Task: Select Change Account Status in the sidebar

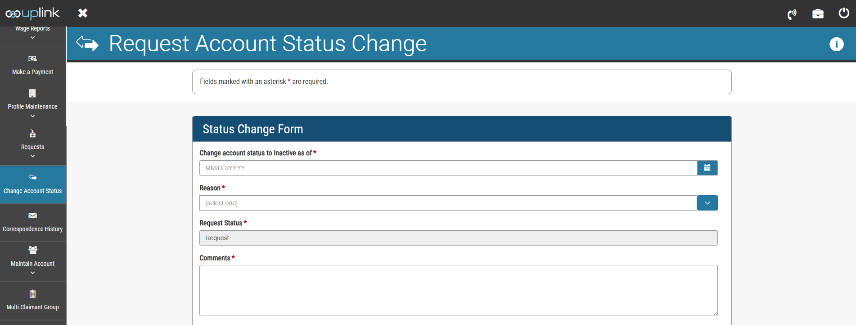Action: point(32,190)
